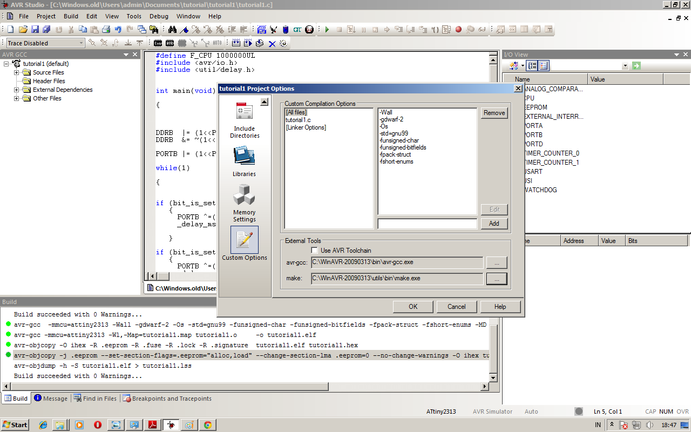Open the Libraries settings page
Image resolution: width=691 pixels, height=432 pixels.
(x=244, y=161)
